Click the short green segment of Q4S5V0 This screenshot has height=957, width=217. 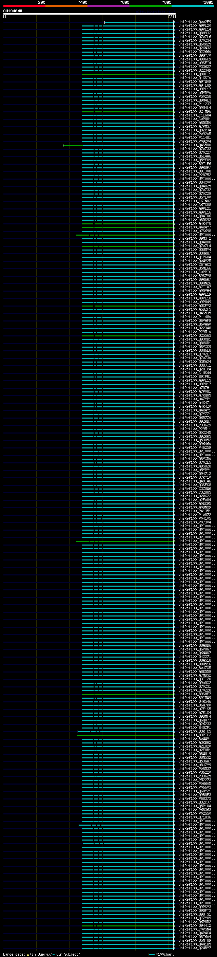tap(73, 145)
